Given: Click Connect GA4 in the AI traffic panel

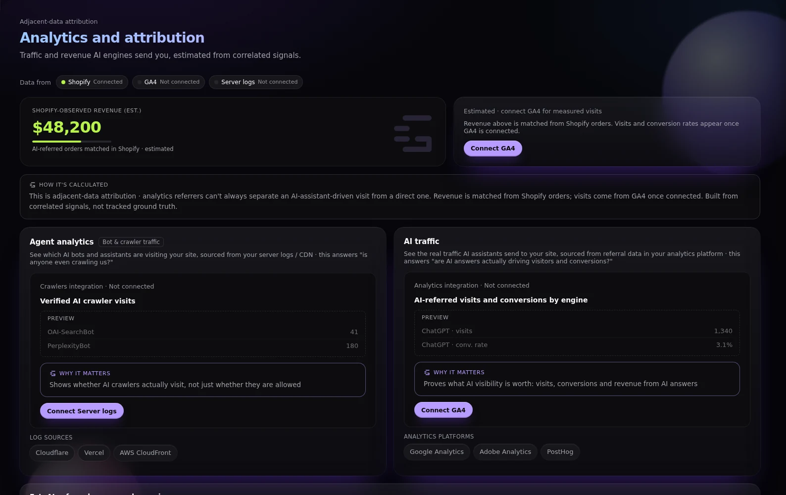Looking at the screenshot, I should [443, 410].
